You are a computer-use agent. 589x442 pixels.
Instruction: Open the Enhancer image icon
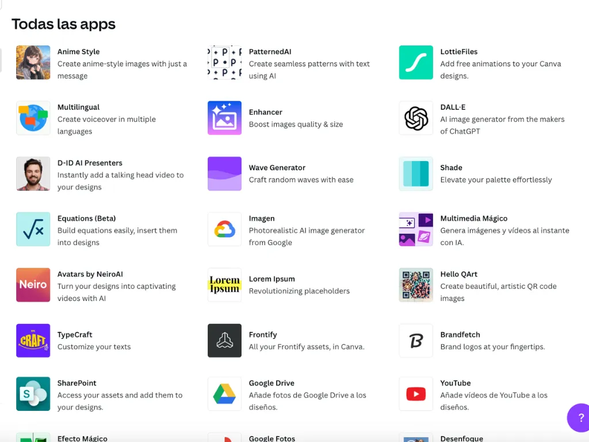pyautogui.click(x=225, y=118)
